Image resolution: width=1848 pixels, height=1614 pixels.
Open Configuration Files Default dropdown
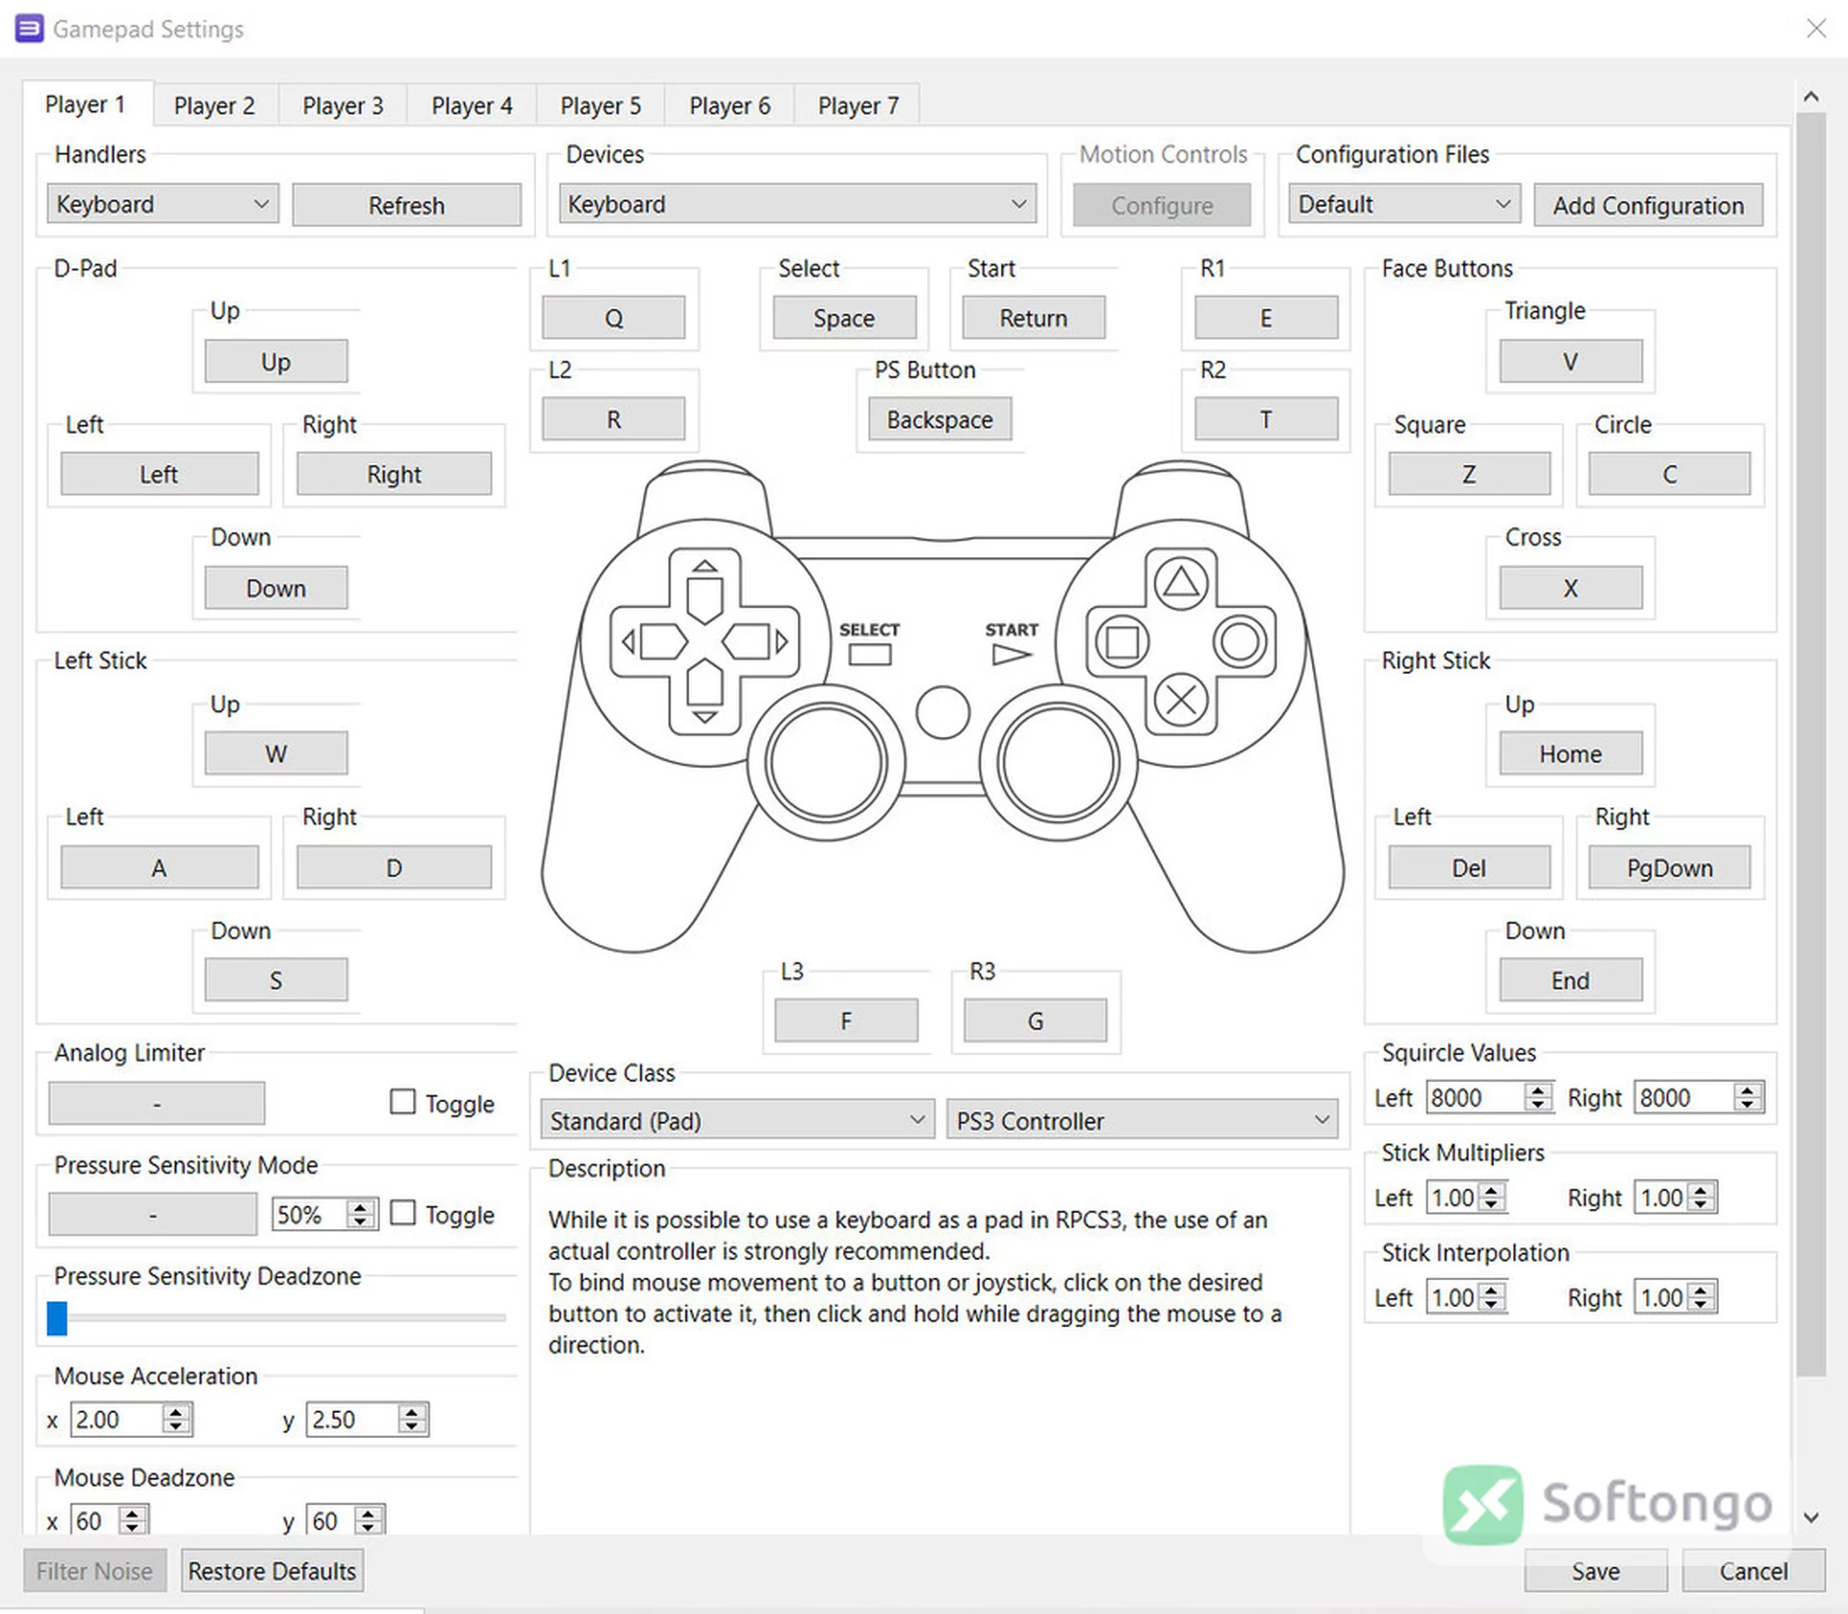point(1404,204)
